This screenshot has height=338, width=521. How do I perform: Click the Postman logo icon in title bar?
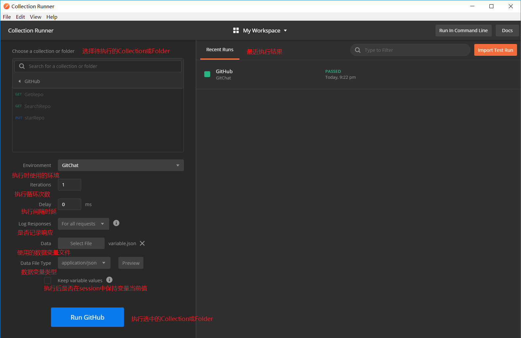click(x=6, y=6)
